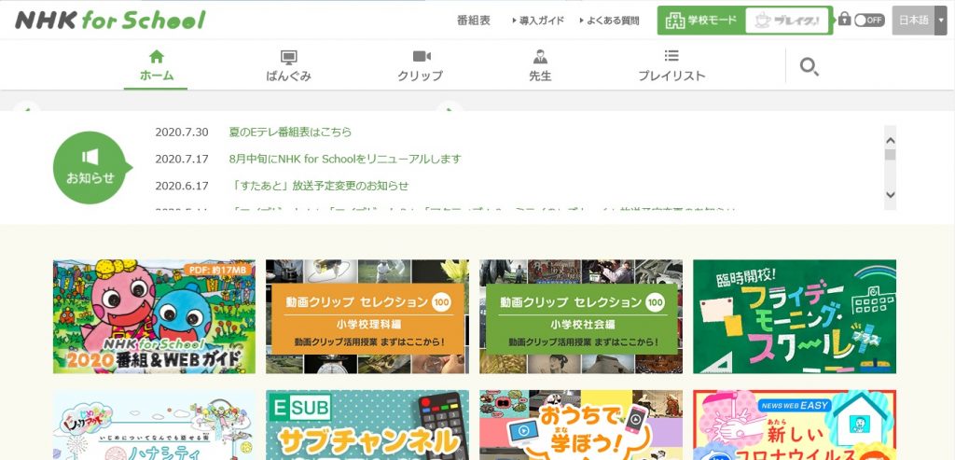Open the 番組表 program schedule link
This screenshot has height=460, width=955.
pos(473,21)
